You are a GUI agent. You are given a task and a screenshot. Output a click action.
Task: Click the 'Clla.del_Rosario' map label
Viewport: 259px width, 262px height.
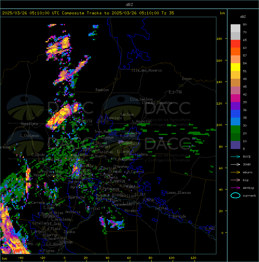pos(147,70)
